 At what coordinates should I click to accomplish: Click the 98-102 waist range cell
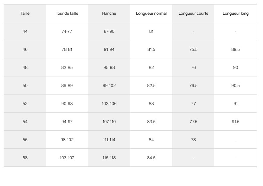coord(67,140)
